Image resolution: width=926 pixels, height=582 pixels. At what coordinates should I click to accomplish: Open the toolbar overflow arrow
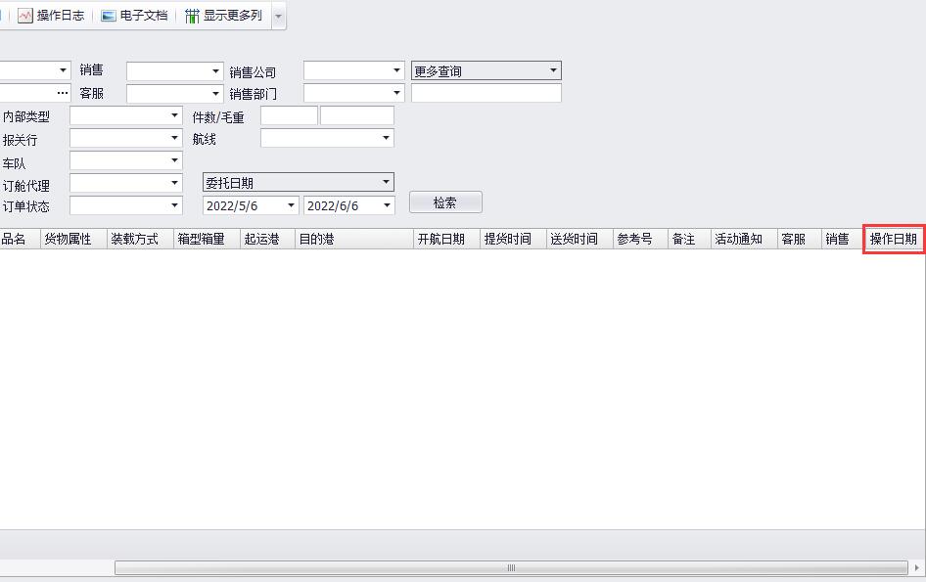click(278, 17)
